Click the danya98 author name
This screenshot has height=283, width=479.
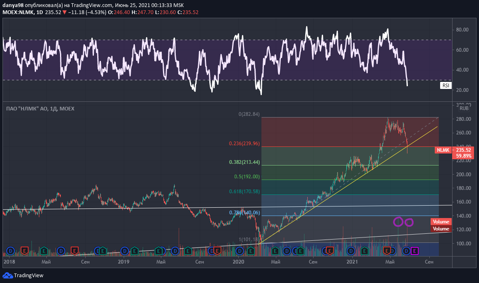click(x=13, y=5)
